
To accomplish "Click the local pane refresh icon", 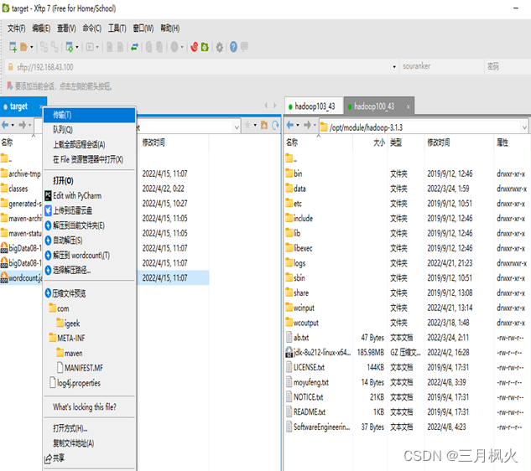I will pyautogui.click(x=275, y=125).
